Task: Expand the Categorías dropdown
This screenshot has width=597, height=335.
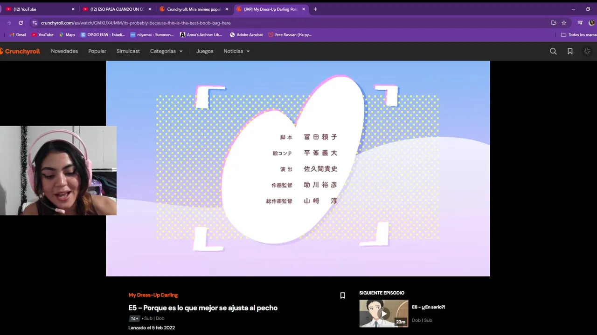Action: click(167, 51)
